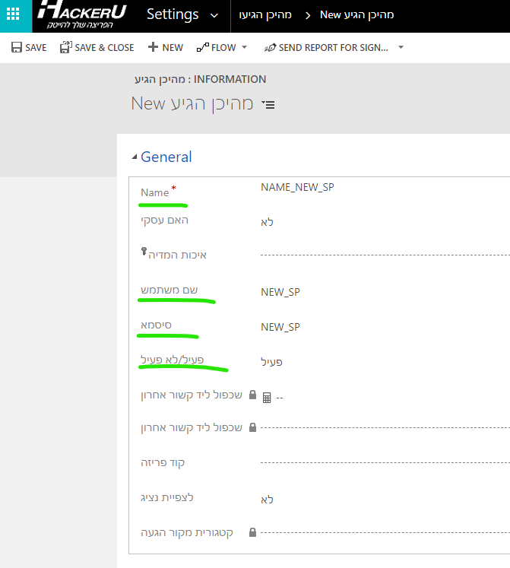
Task: Click the calculator icon beside שכפול ליד קשור אחרון
Action: tap(266, 397)
